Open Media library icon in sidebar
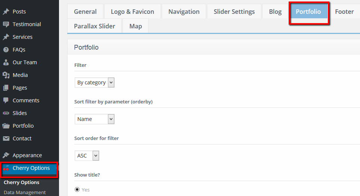 6,75
